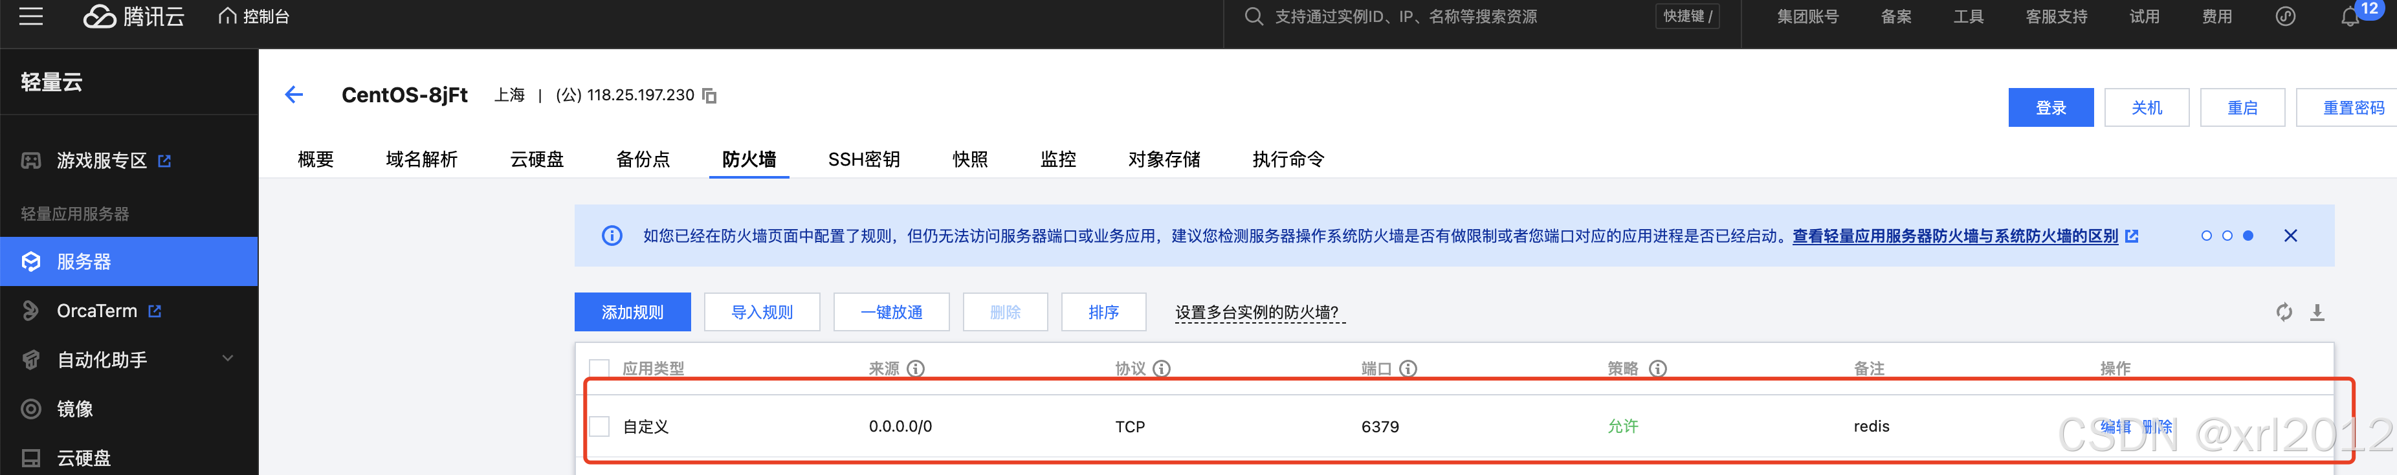This screenshot has height=475, width=2397.
Task: Select 服务器 in sidebar
Action: 128,261
